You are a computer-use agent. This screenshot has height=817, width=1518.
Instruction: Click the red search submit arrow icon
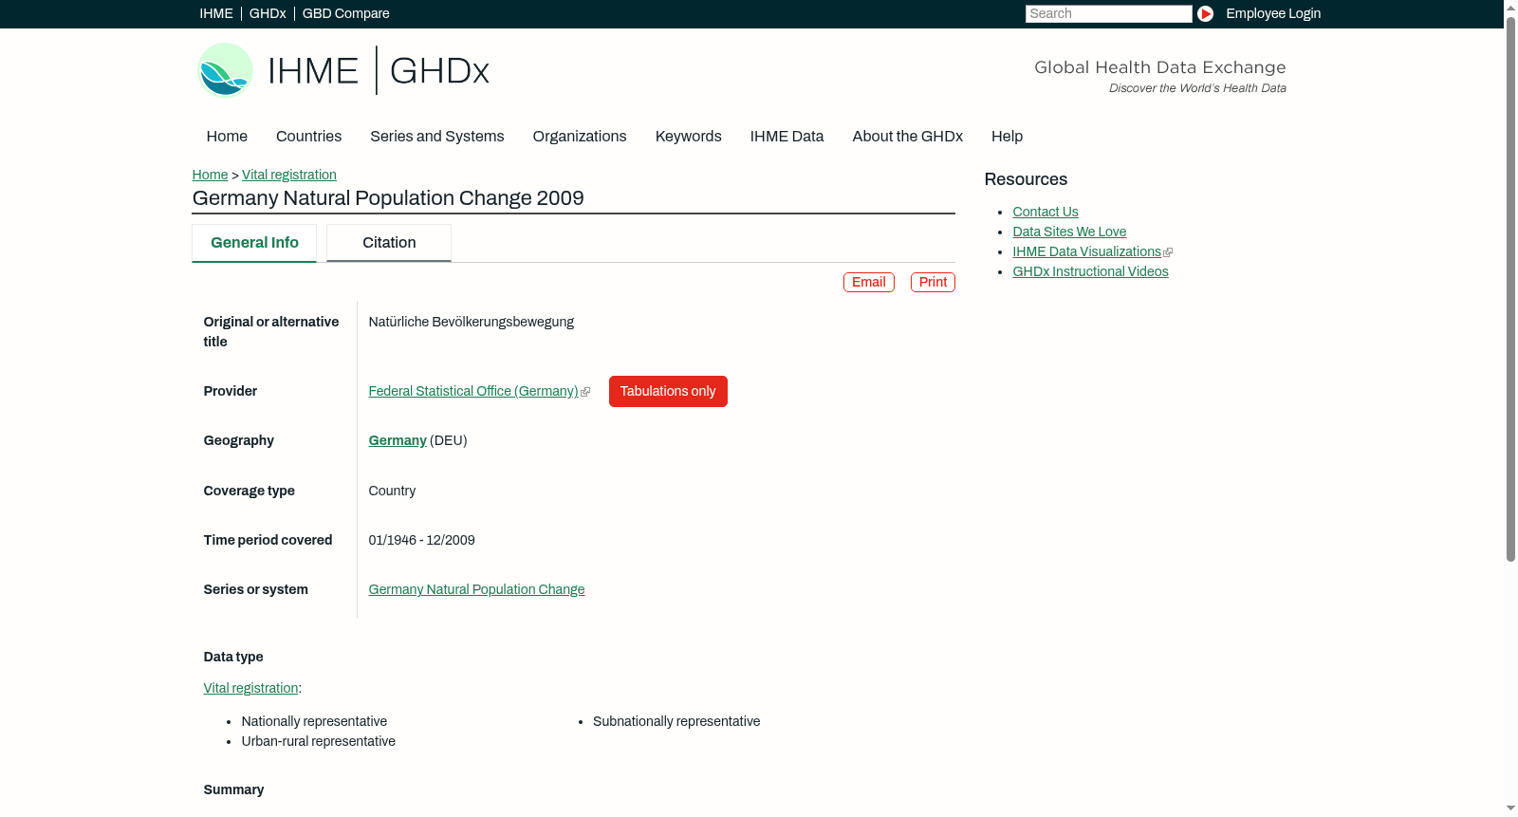coord(1205,13)
